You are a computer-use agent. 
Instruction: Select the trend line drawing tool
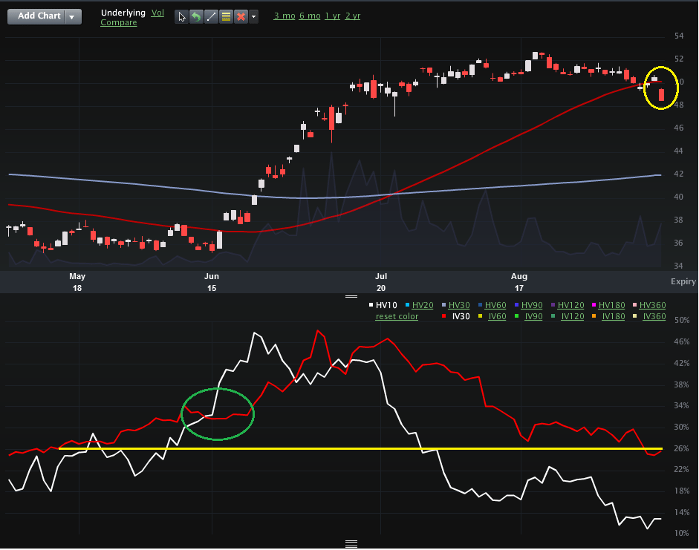(211, 16)
